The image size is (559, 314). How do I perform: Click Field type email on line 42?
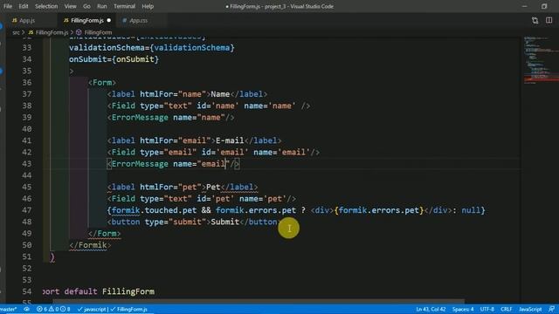(x=213, y=153)
